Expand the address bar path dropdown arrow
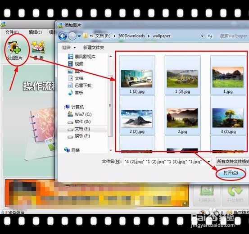 pyautogui.click(x=202, y=36)
